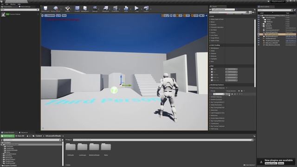297x167 pixels.
Task: Toggle the Shoulder checkbox under Film
Action: pos(212,75)
